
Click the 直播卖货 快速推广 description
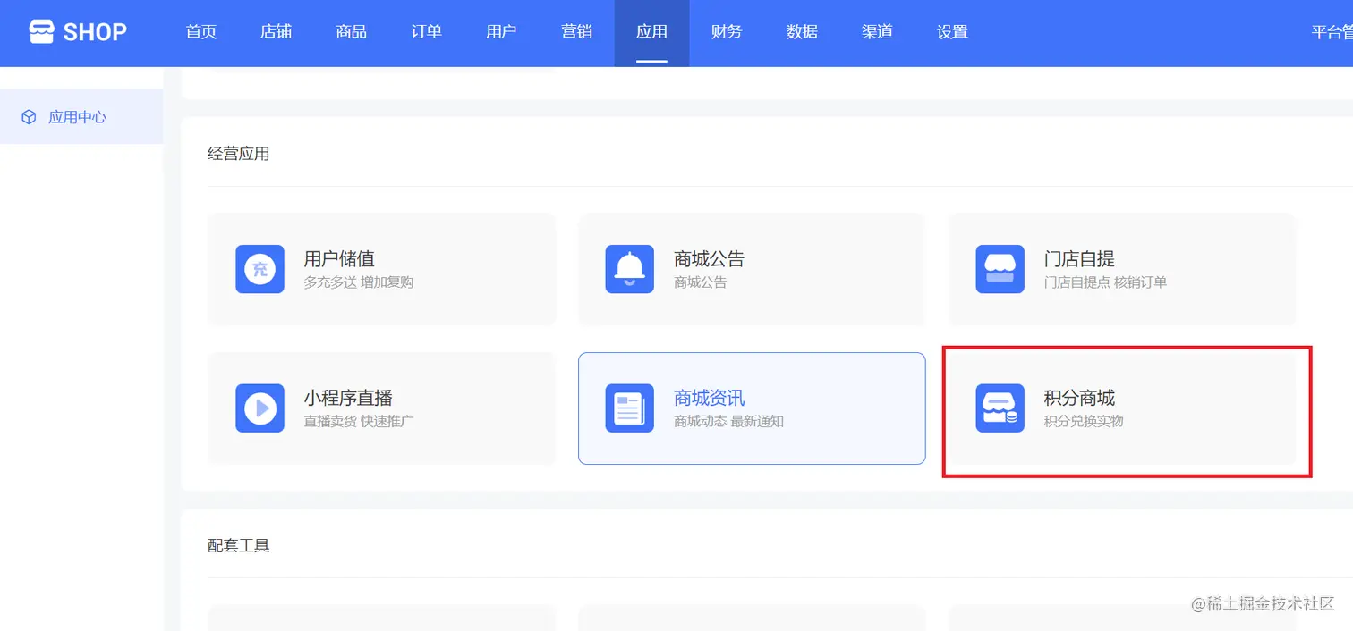click(x=359, y=421)
